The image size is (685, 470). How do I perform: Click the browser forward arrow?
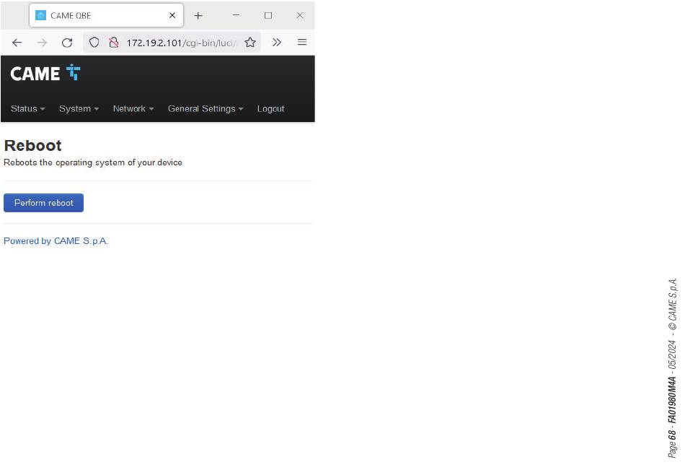point(42,43)
